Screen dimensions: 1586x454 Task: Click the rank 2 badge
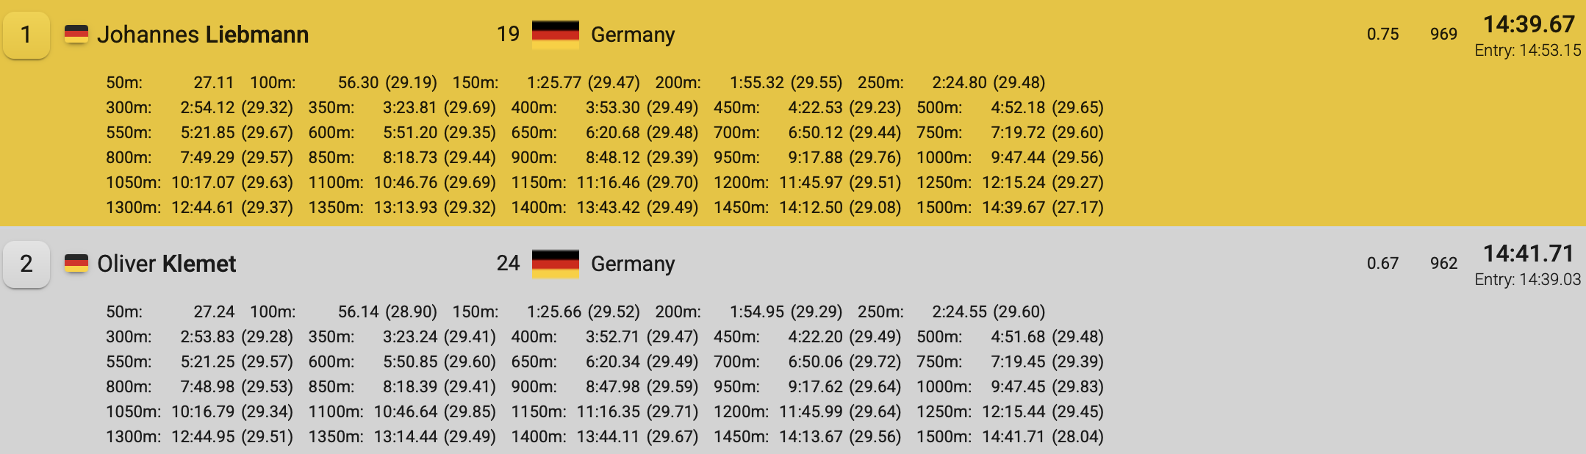[x=26, y=264]
